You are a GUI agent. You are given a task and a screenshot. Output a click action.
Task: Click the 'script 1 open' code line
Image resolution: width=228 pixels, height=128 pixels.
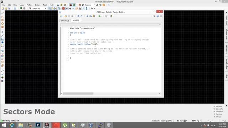77,33
